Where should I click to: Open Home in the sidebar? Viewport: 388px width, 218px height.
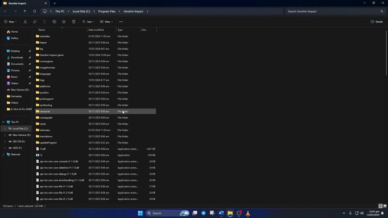pos(12,31)
